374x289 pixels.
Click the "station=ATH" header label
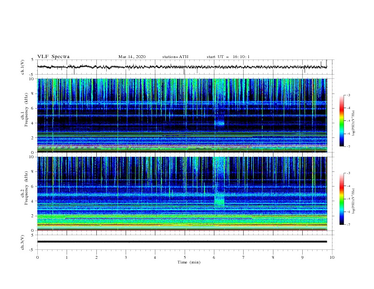pos(175,57)
